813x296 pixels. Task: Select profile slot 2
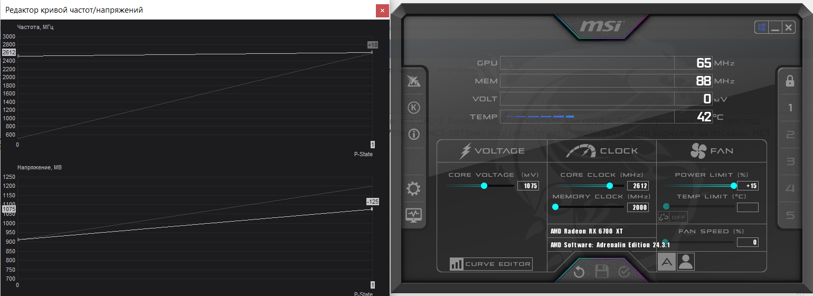pos(790,135)
